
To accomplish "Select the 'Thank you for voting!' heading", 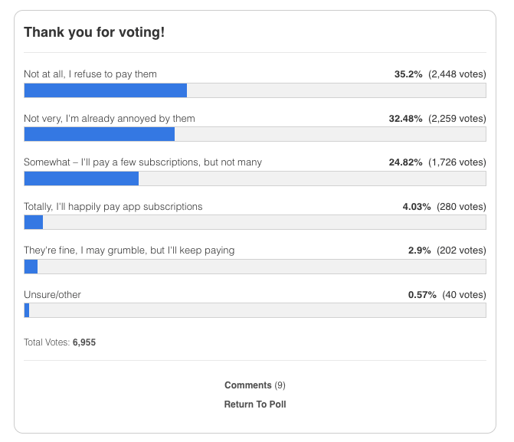I will (94, 32).
